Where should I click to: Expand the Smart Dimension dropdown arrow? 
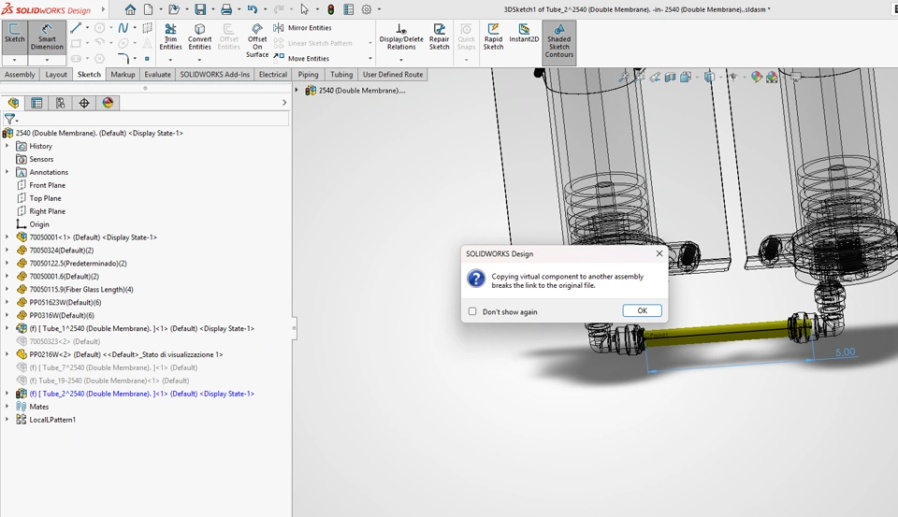(x=47, y=60)
